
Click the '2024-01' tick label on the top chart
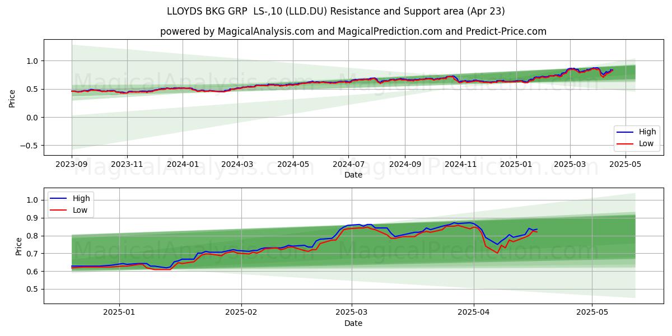183,165
